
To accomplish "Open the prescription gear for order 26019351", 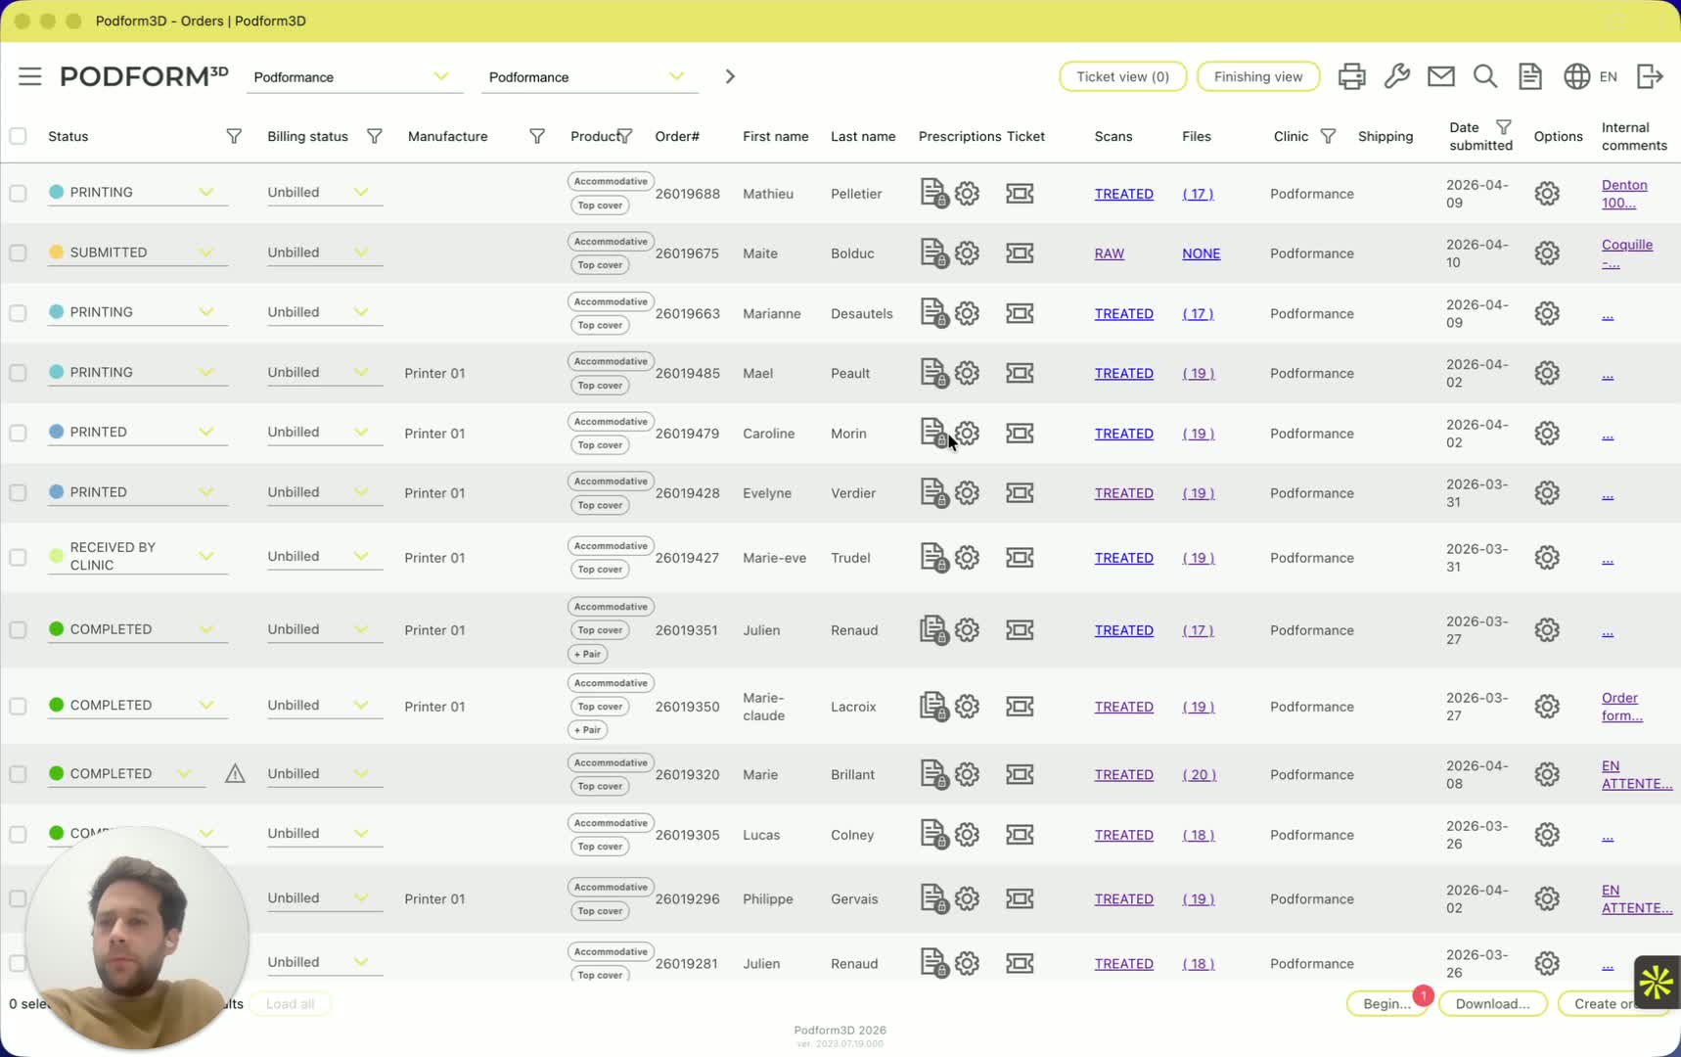I will point(967,629).
